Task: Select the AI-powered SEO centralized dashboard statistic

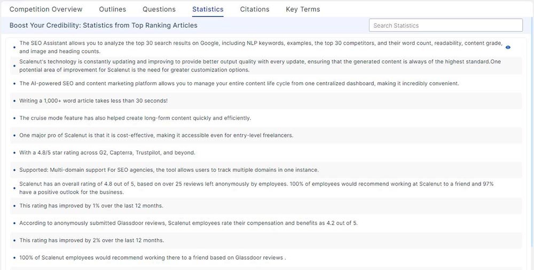Action: click(x=239, y=83)
